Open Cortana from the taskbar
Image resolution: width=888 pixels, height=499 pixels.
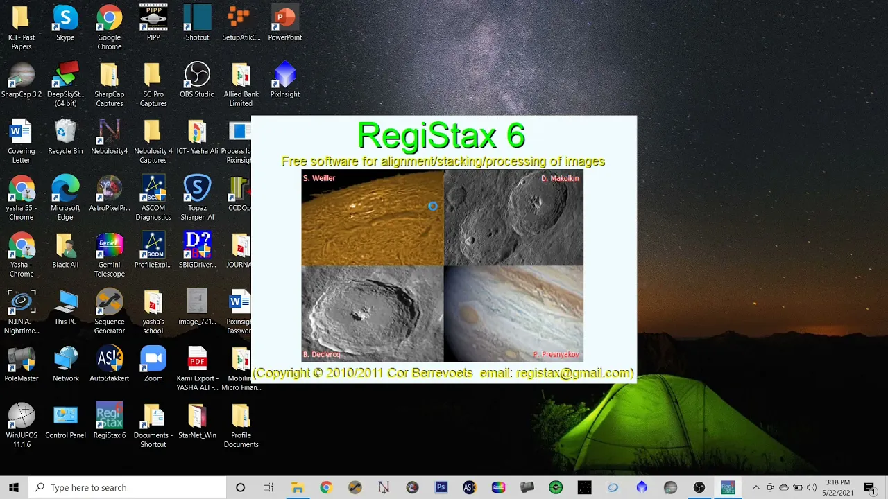coord(240,487)
